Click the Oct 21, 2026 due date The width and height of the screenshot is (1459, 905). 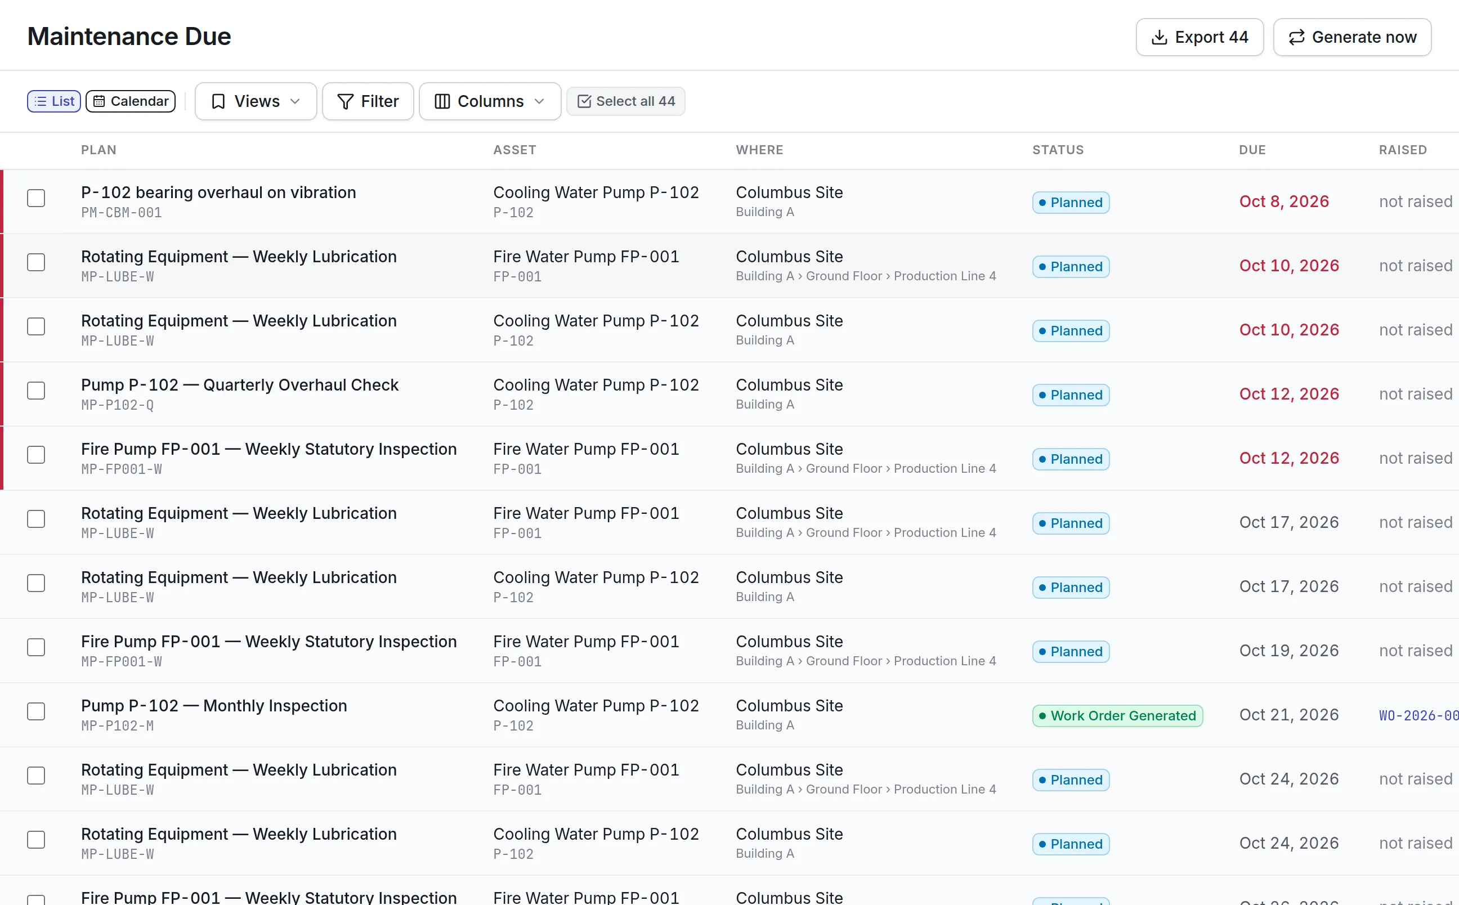tap(1288, 715)
